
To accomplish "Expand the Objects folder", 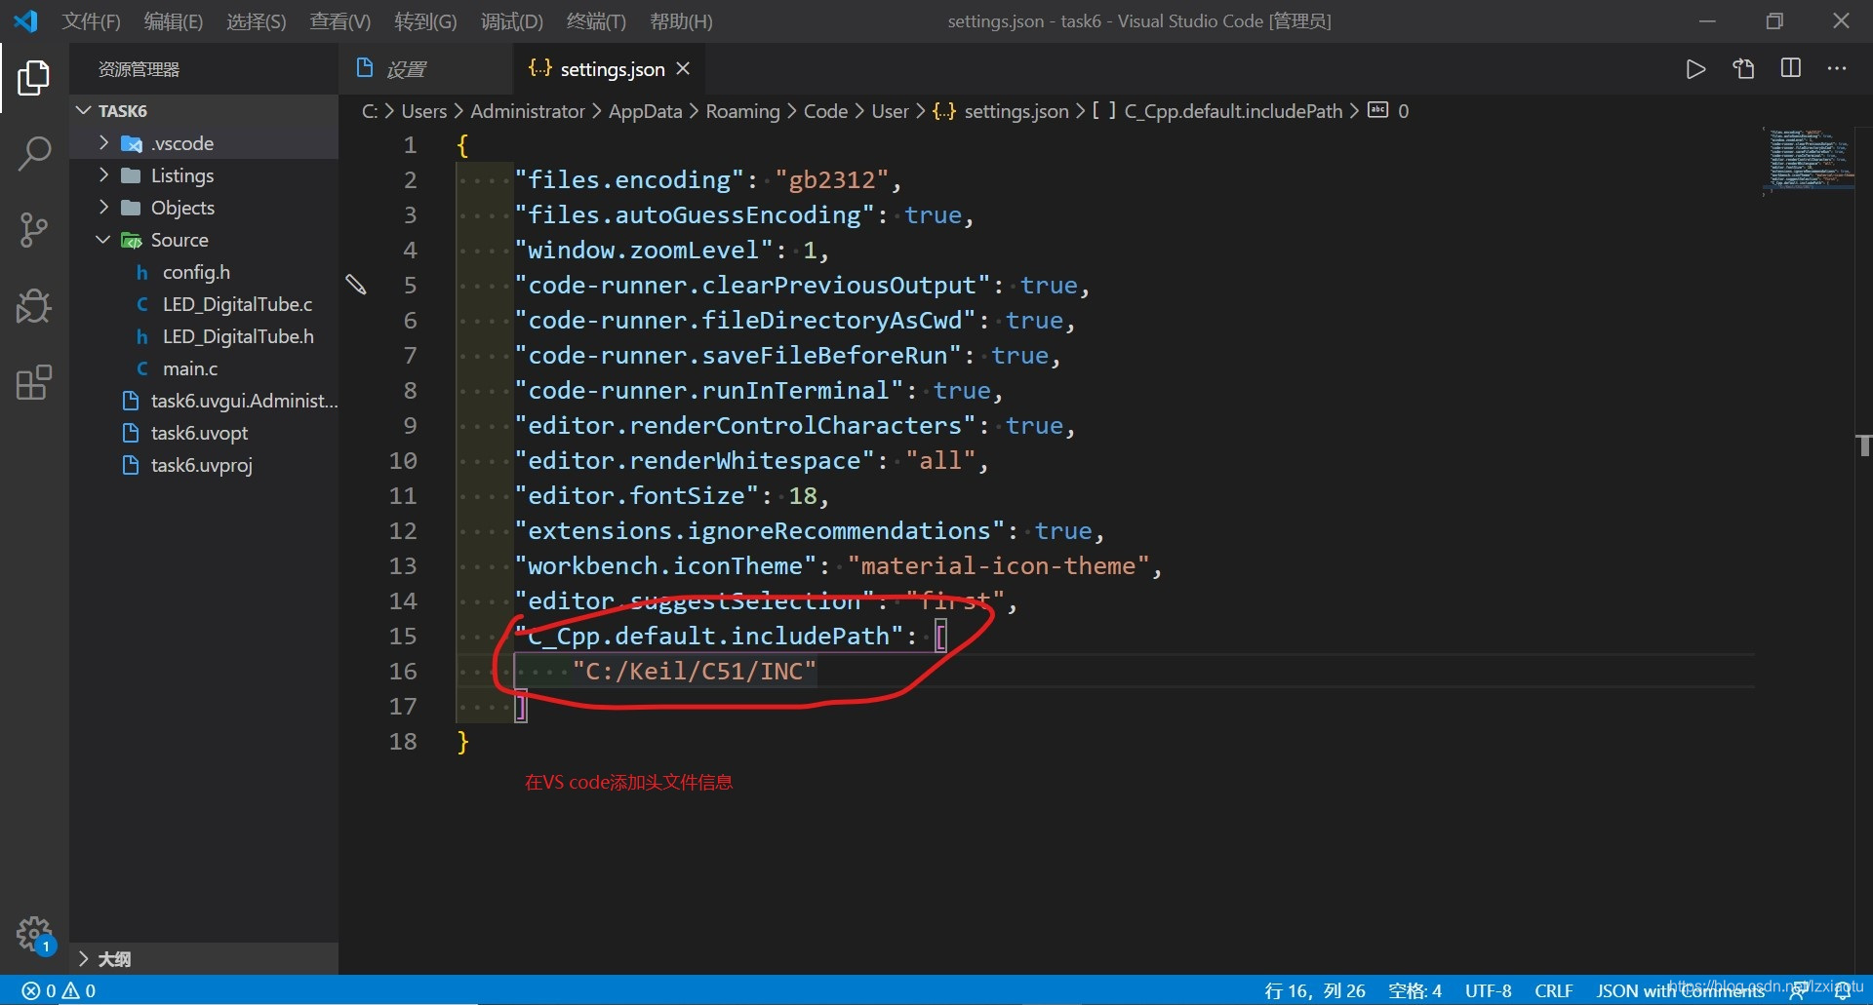I will tap(104, 207).
